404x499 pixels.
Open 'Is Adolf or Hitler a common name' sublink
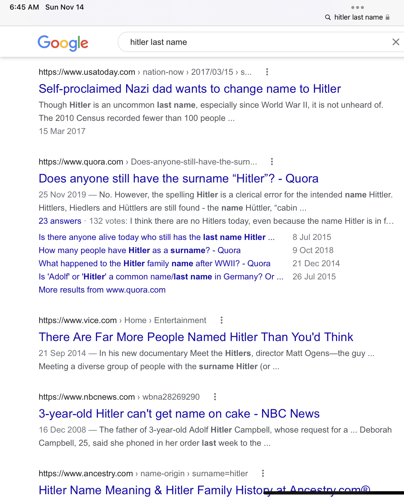(x=161, y=277)
